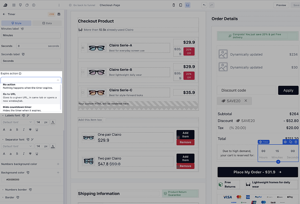
Task: Click Apply discount code button
Action: [x=288, y=90]
